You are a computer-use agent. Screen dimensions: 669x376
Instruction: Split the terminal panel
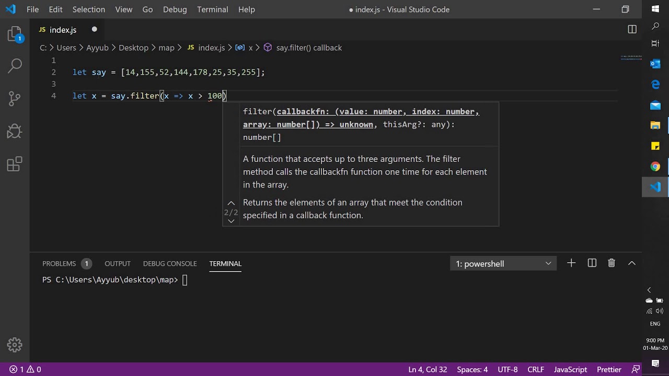592,263
